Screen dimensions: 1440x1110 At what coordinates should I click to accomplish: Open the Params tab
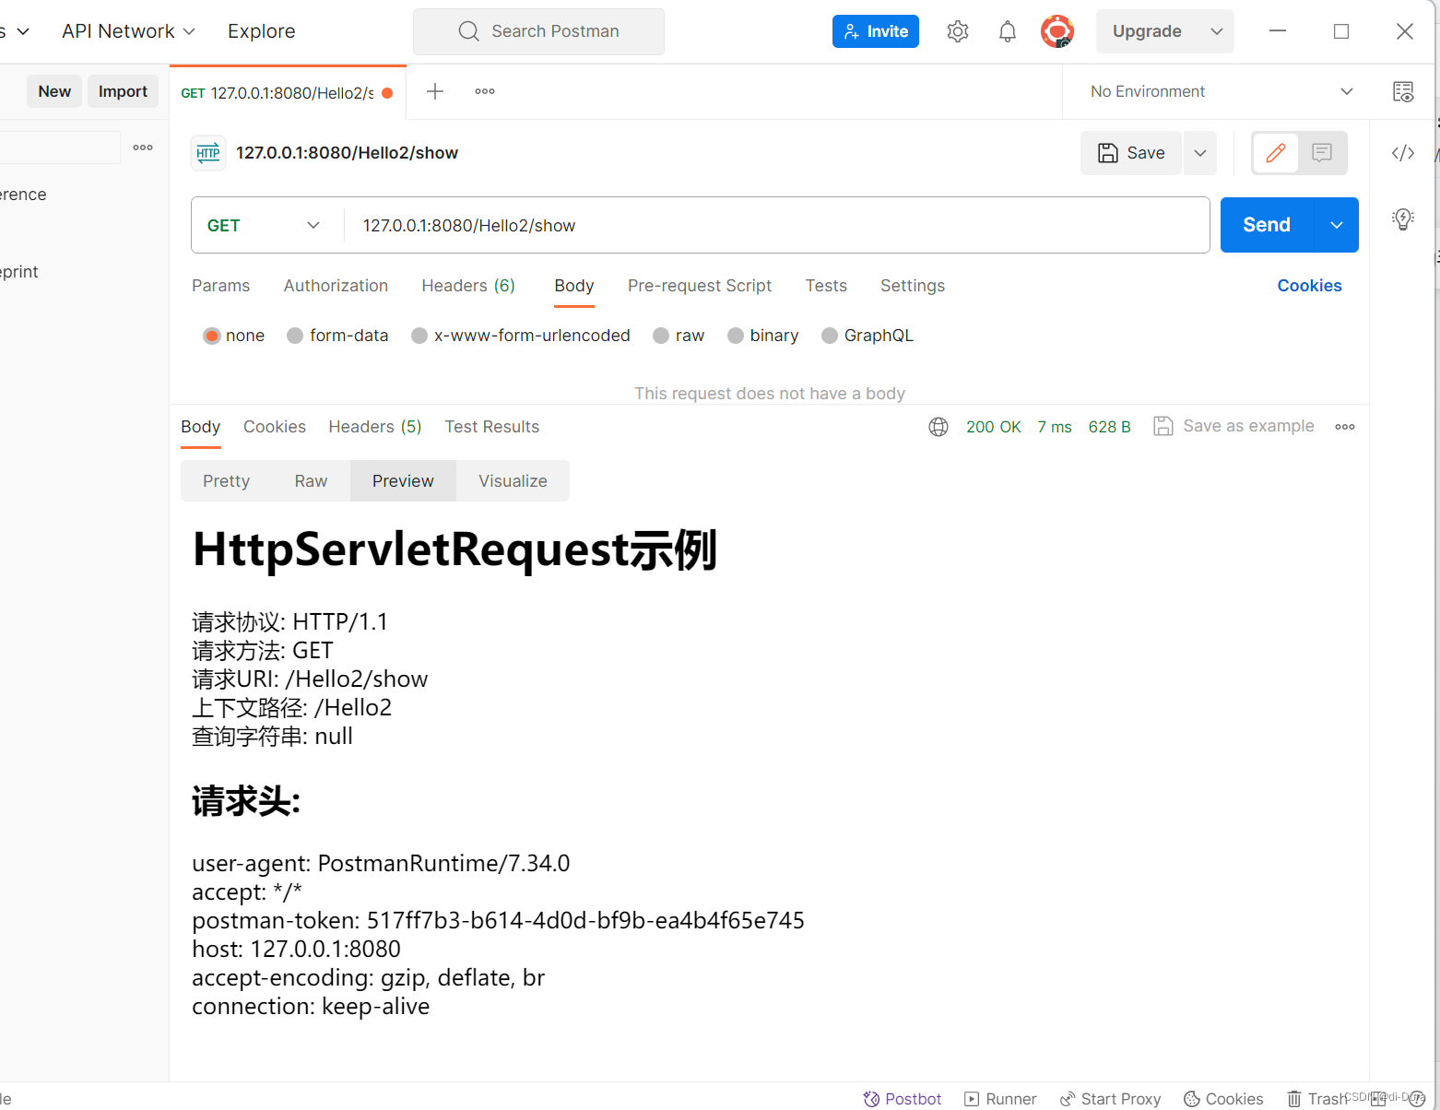tap(221, 286)
